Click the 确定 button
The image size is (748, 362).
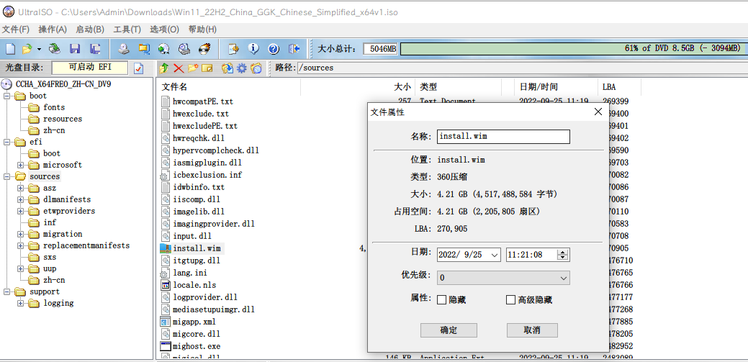pos(449,330)
